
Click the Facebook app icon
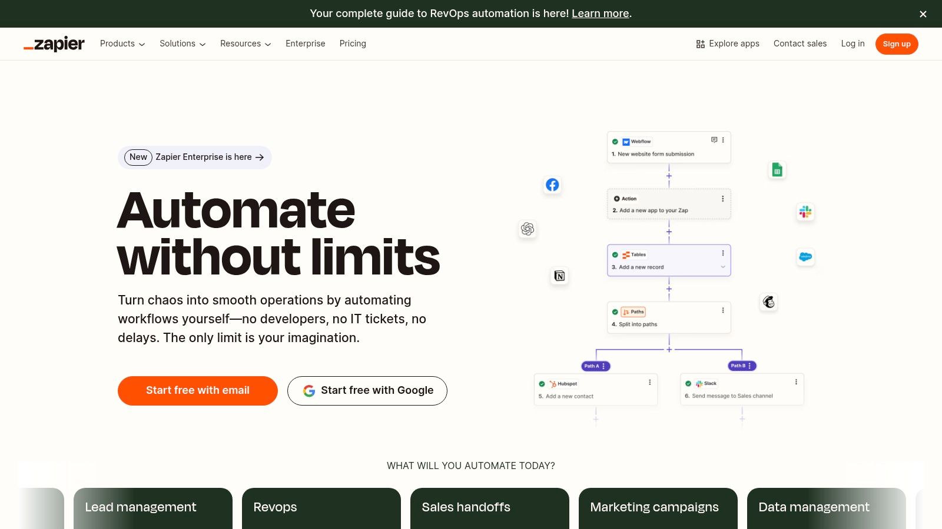(552, 185)
